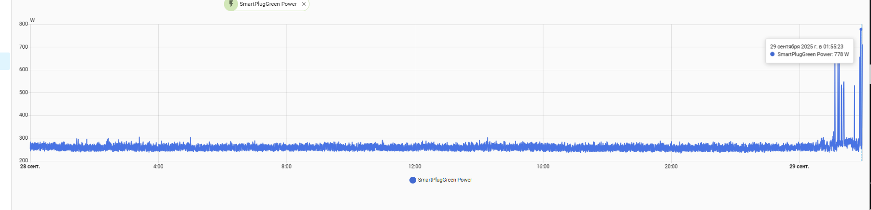Screen dimensions: 871x210
Task: Click the '700' y-axis label
Action: coord(23,47)
